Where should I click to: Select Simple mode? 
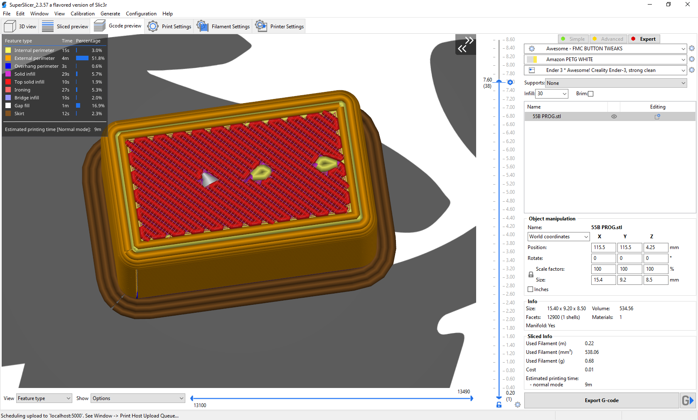pos(573,39)
